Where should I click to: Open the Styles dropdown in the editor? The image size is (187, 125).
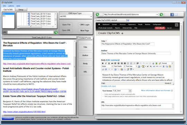(112, 66)
